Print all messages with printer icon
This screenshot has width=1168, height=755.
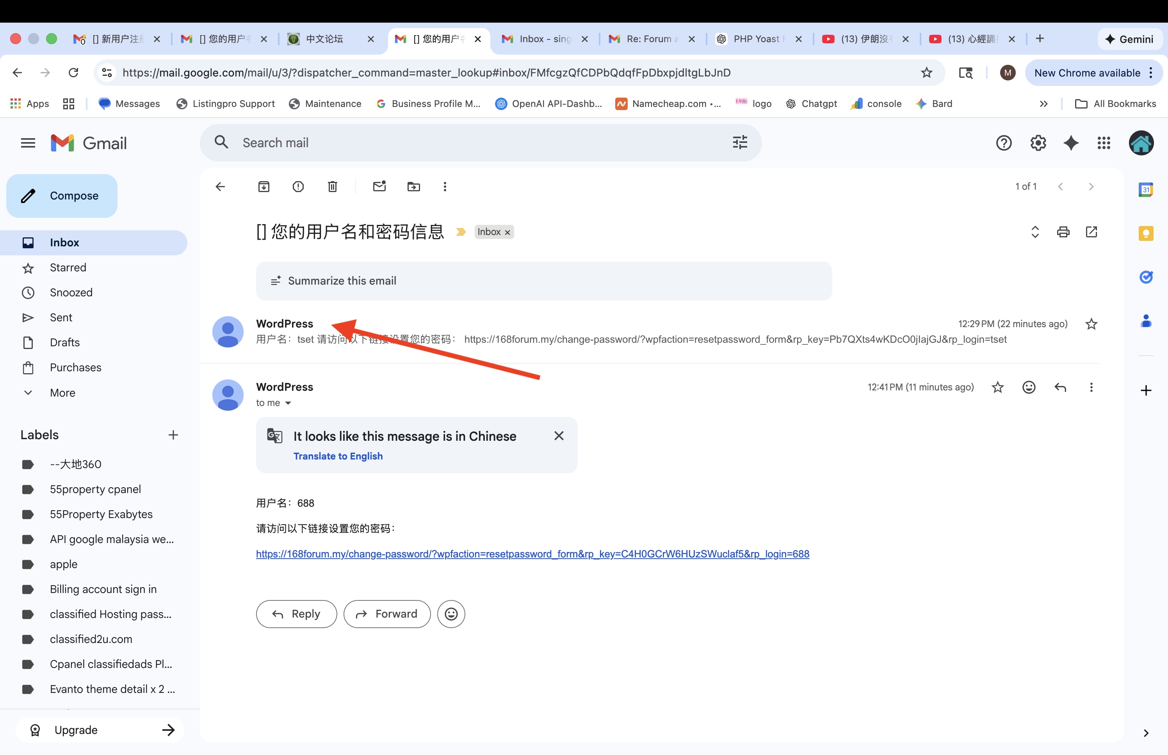tap(1063, 232)
